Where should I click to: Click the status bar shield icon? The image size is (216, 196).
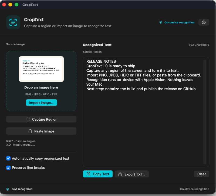(x=8, y=189)
